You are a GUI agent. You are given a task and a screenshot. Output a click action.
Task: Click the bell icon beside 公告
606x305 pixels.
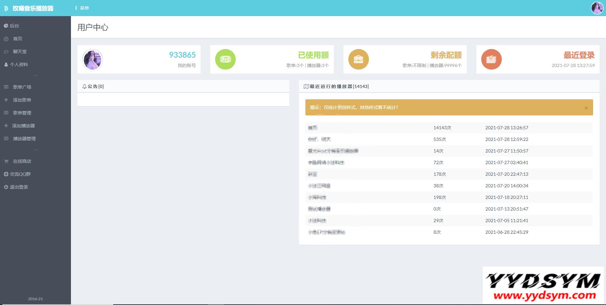84,86
